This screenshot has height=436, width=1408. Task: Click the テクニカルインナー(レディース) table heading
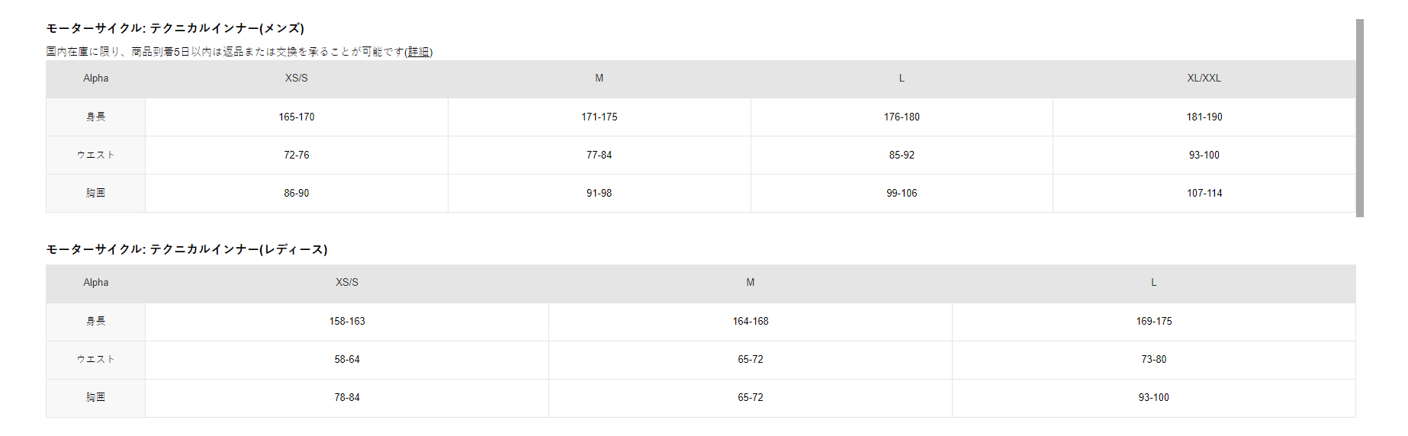pyautogui.click(x=187, y=249)
